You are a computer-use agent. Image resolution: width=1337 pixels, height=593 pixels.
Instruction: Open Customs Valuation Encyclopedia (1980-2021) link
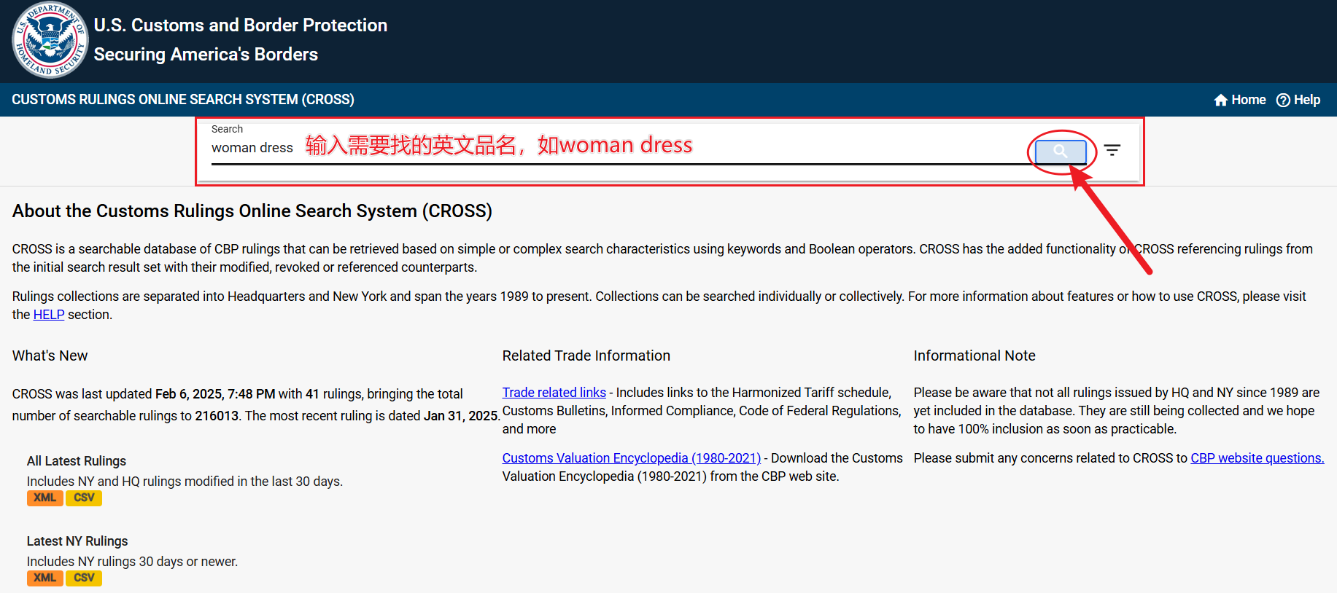tap(631, 458)
